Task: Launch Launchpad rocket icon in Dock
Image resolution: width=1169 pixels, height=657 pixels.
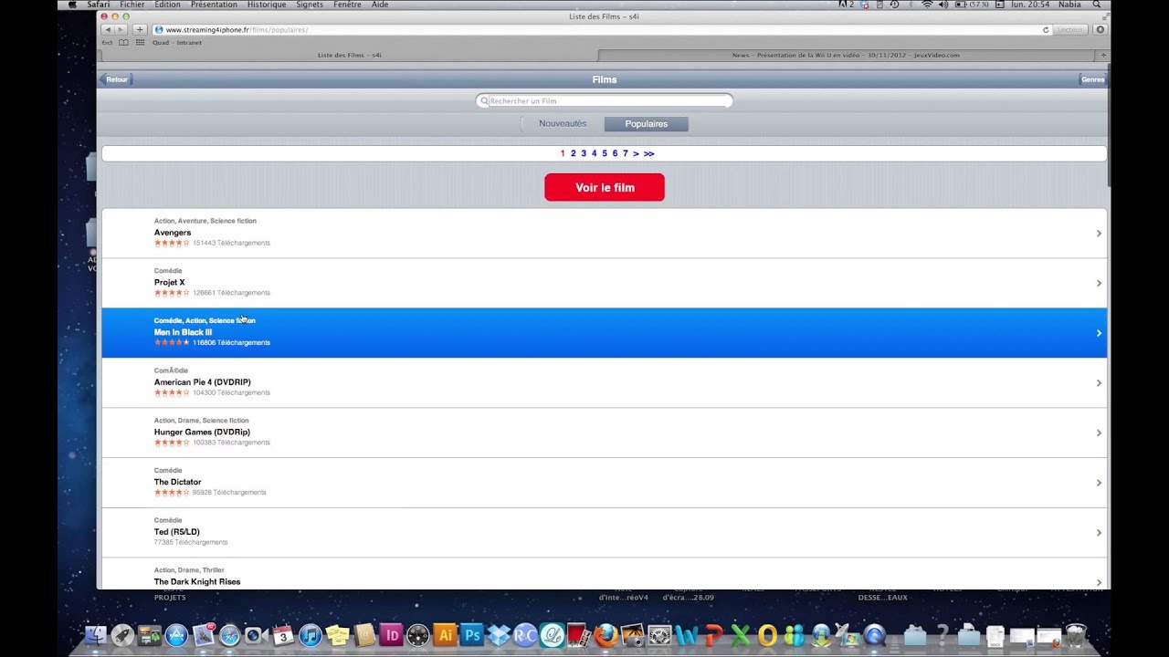Action: pos(122,635)
